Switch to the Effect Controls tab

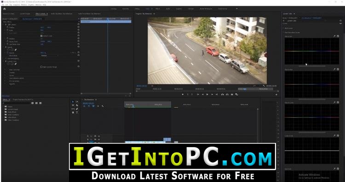coord(40,14)
